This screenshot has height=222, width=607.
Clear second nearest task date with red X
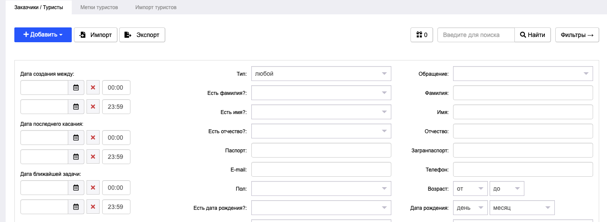click(93, 207)
